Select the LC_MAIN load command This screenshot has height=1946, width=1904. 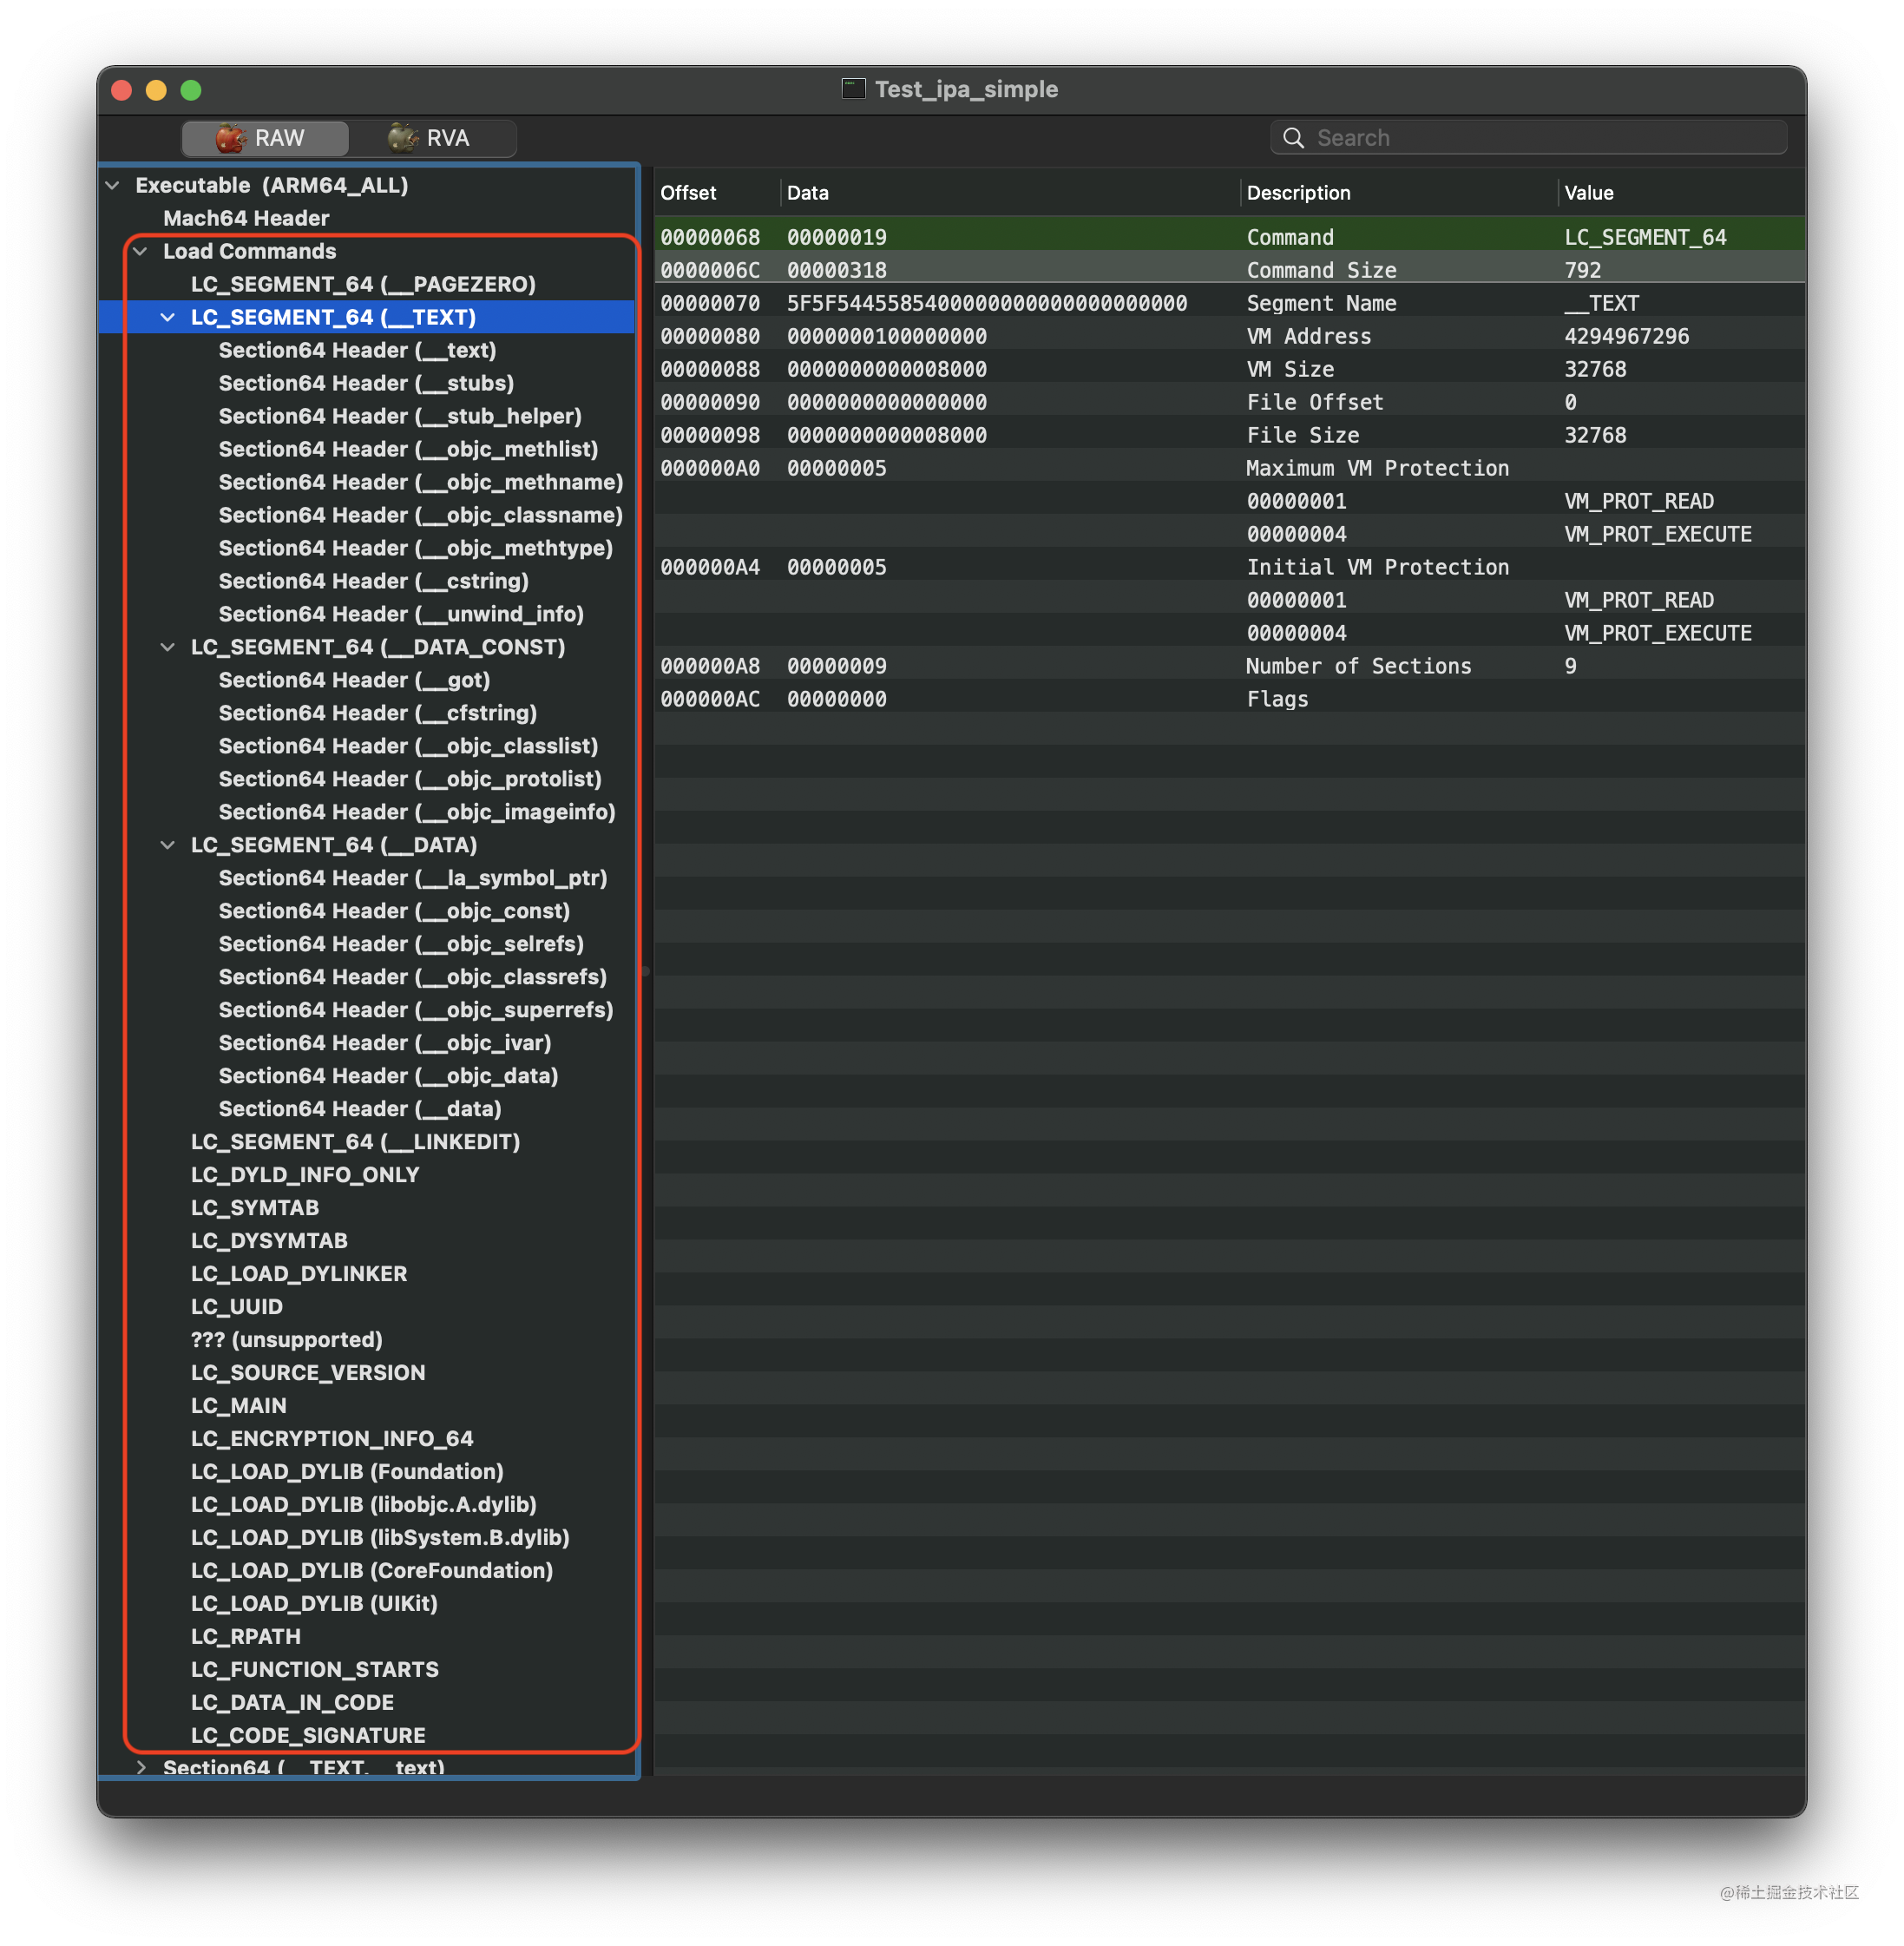coord(239,1405)
